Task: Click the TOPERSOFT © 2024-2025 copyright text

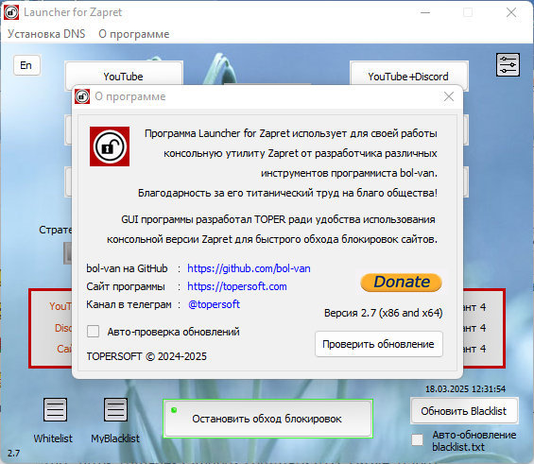Action: click(x=146, y=356)
